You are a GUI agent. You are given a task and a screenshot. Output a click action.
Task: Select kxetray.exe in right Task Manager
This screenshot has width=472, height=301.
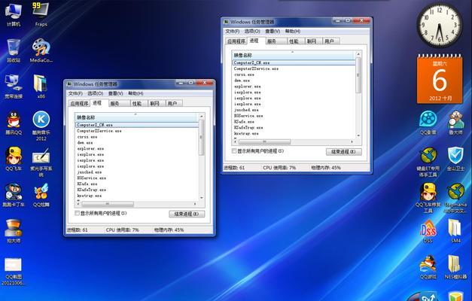(294, 134)
